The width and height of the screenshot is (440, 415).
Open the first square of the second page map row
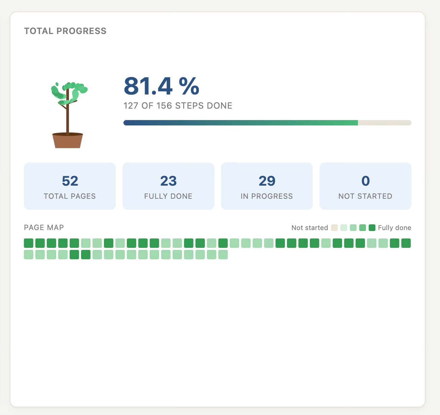(x=29, y=255)
